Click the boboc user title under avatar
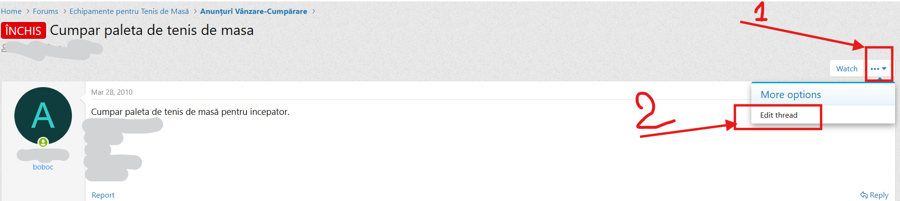This screenshot has height=201, width=900. [x=43, y=167]
